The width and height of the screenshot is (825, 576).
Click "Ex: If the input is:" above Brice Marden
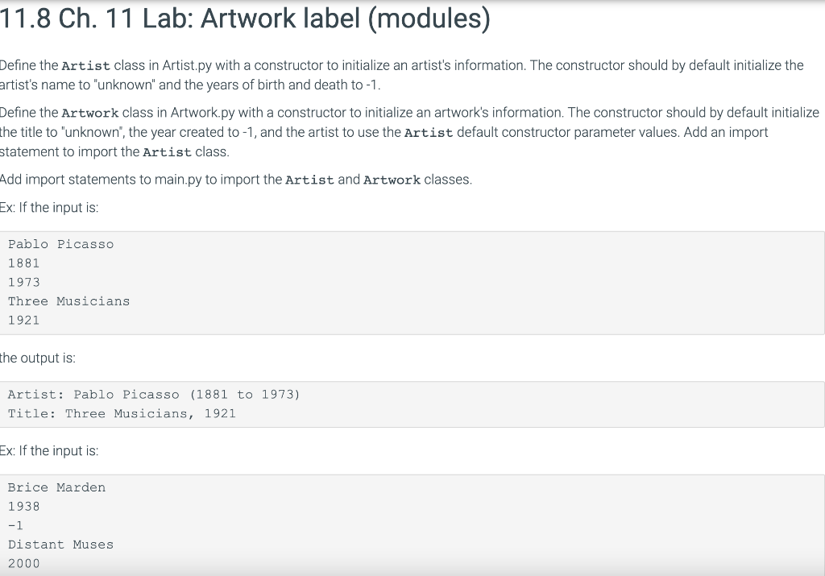point(49,451)
